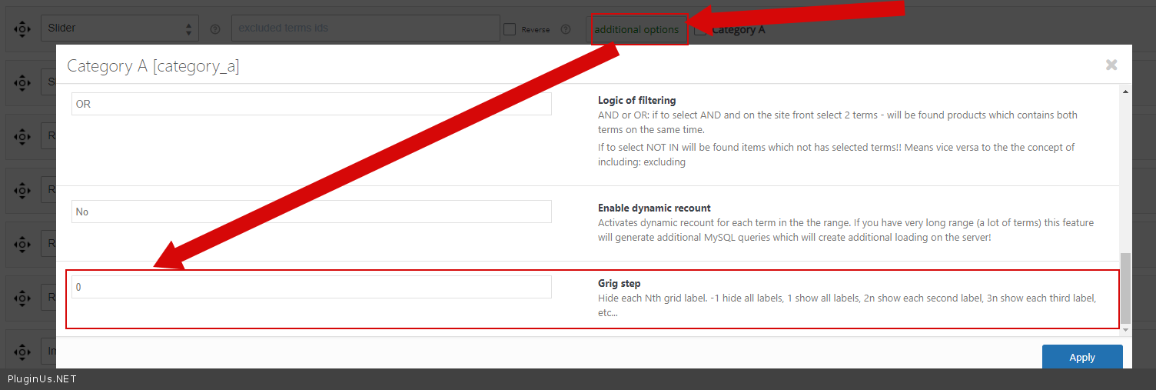Toggle the Category A checkbox
1156x390 pixels.
point(700,30)
